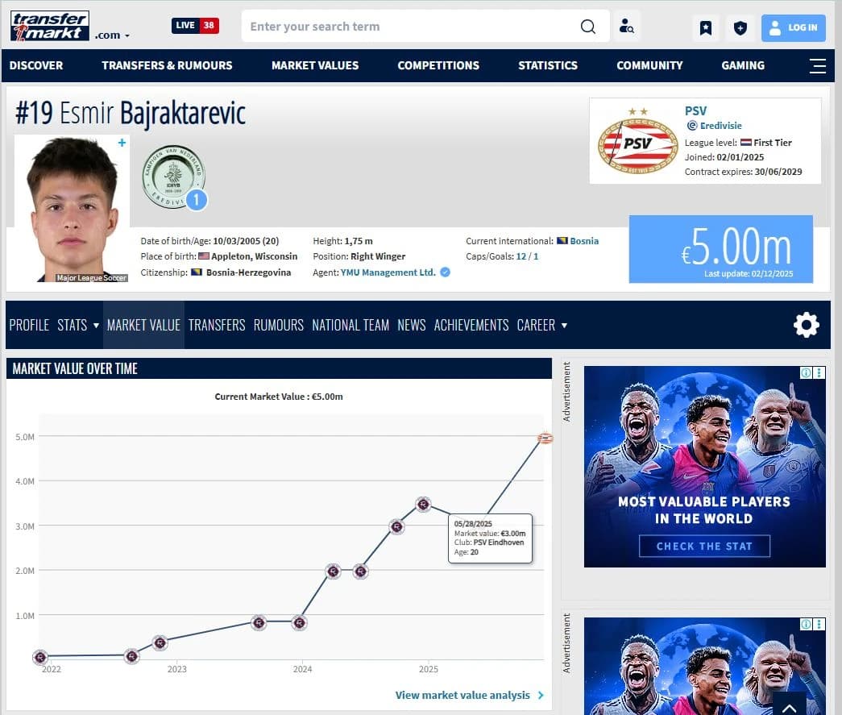The image size is (842, 715).
Task: Open the STATISTICS menu
Action: 548,65
